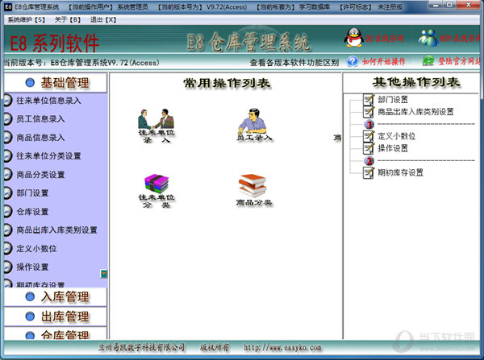Open 往来单位信息录入 in the sidebar
The height and width of the screenshot is (360, 484).
pos(48,101)
